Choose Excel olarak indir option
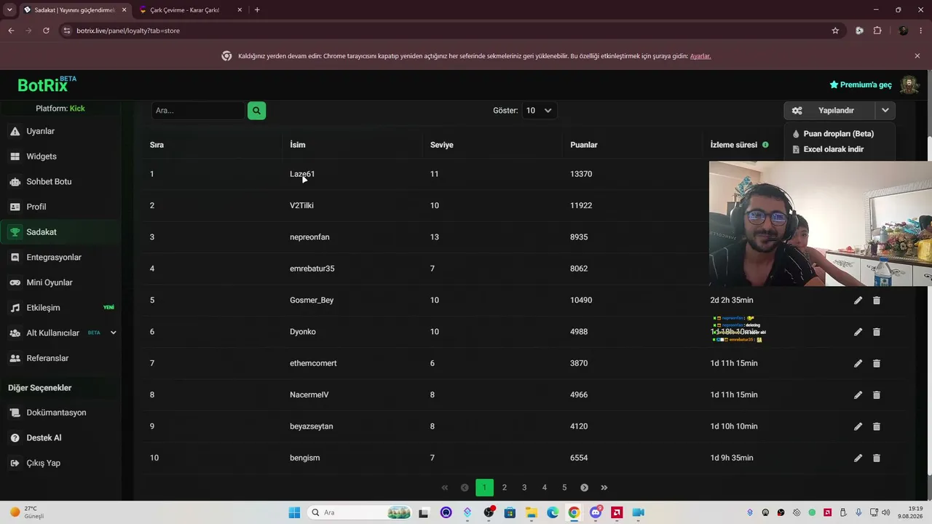The width and height of the screenshot is (932, 524). pyautogui.click(x=834, y=149)
